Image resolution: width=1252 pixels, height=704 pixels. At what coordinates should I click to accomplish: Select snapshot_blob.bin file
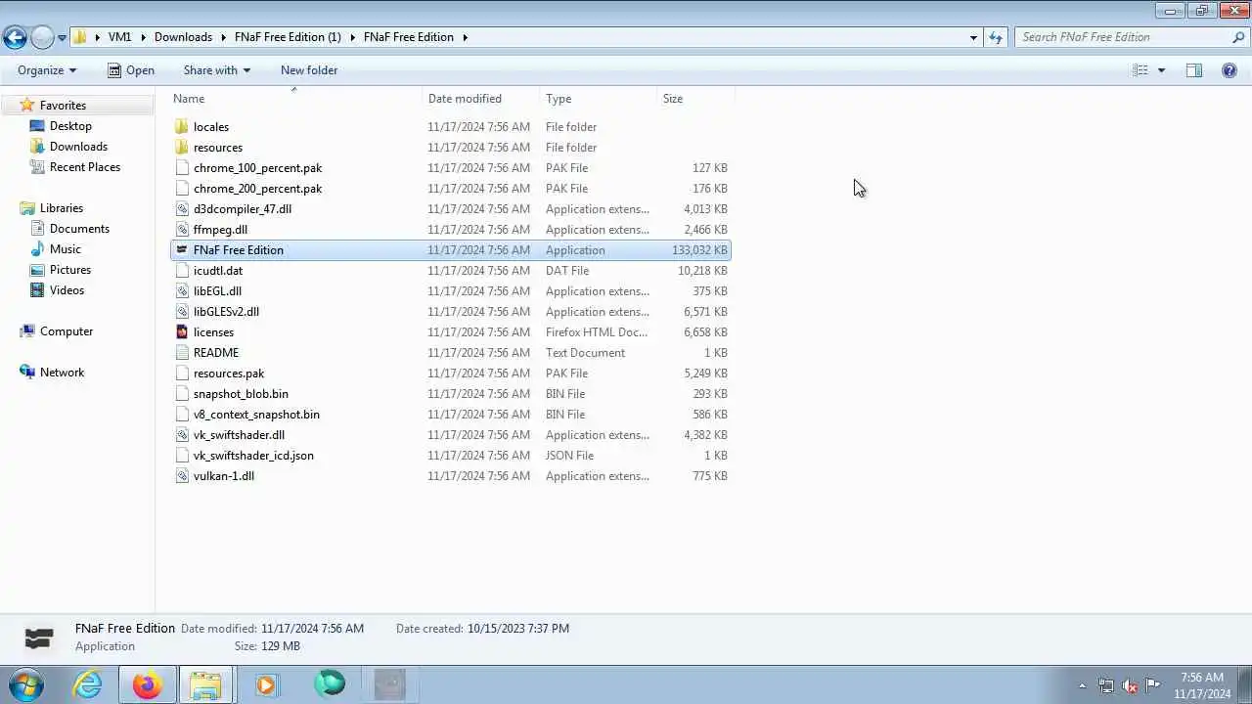coord(241,394)
